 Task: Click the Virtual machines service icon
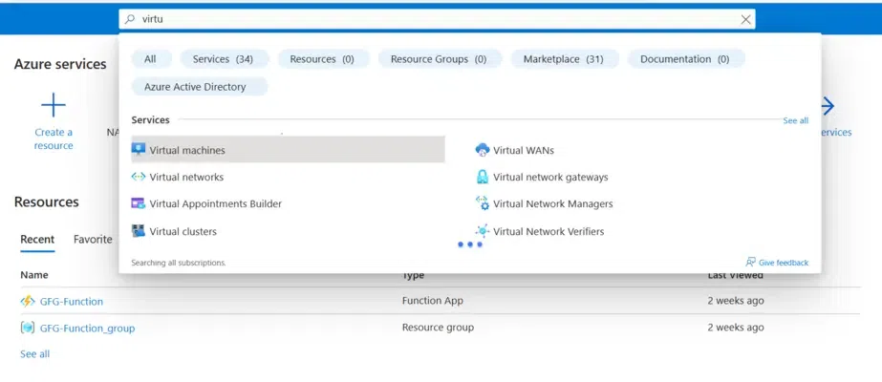139,149
